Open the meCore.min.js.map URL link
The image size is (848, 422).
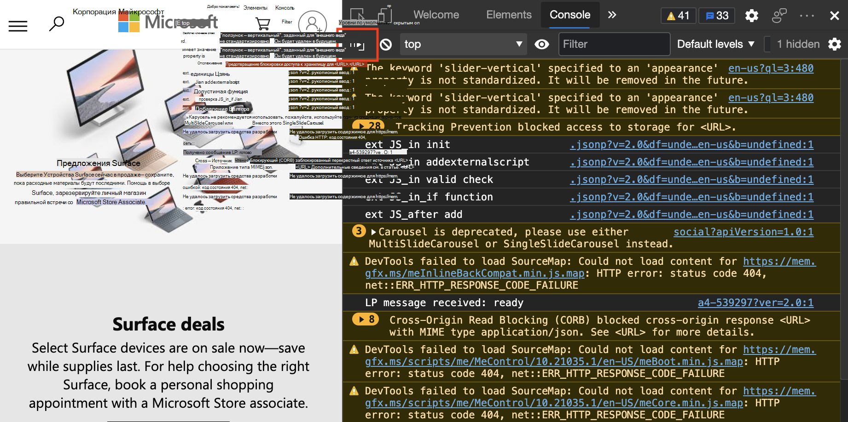(554, 403)
